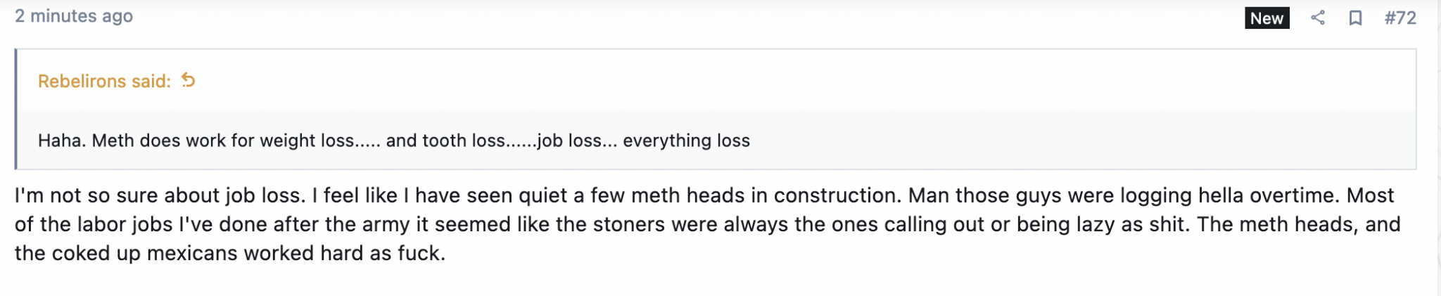Click the '2 minutes ago' timestamp
This screenshot has height=296, width=1441.
click(x=74, y=16)
